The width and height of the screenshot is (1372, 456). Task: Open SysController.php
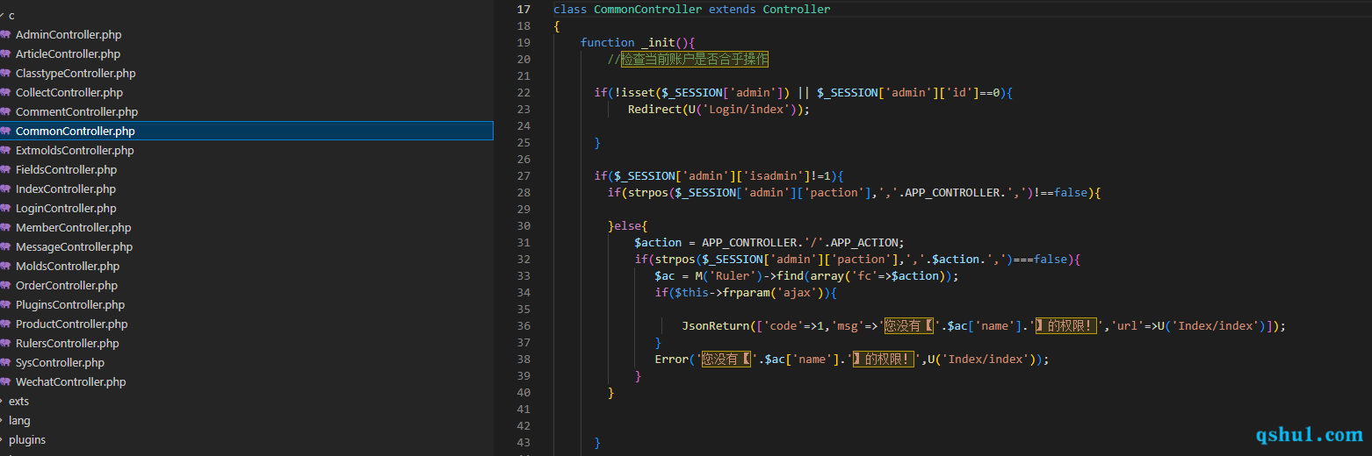[x=60, y=363]
